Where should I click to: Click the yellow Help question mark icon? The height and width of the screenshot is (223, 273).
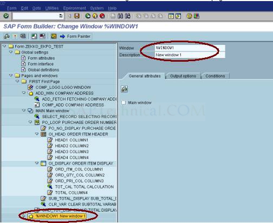pos(189,16)
